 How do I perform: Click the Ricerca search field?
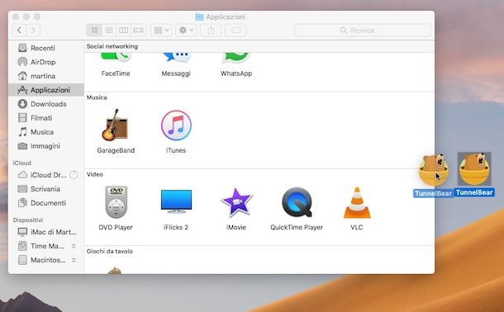363,31
